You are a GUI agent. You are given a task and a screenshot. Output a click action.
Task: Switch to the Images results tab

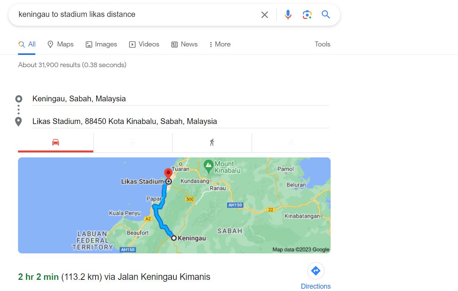click(x=101, y=44)
